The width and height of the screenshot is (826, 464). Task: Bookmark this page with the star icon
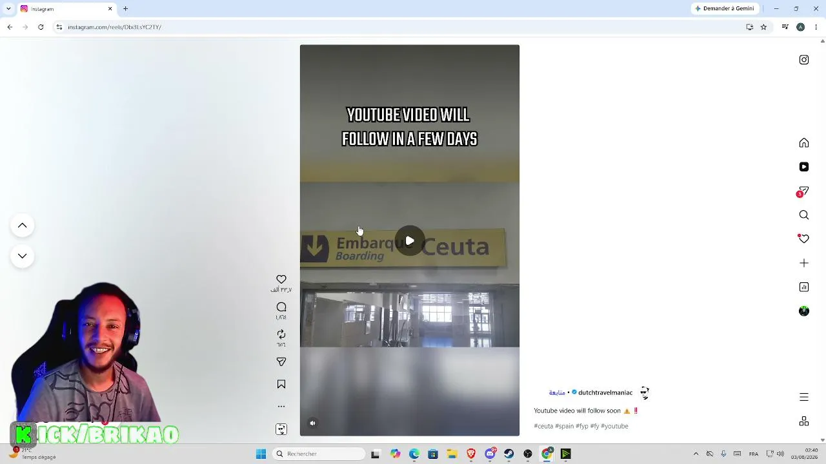click(763, 27)
